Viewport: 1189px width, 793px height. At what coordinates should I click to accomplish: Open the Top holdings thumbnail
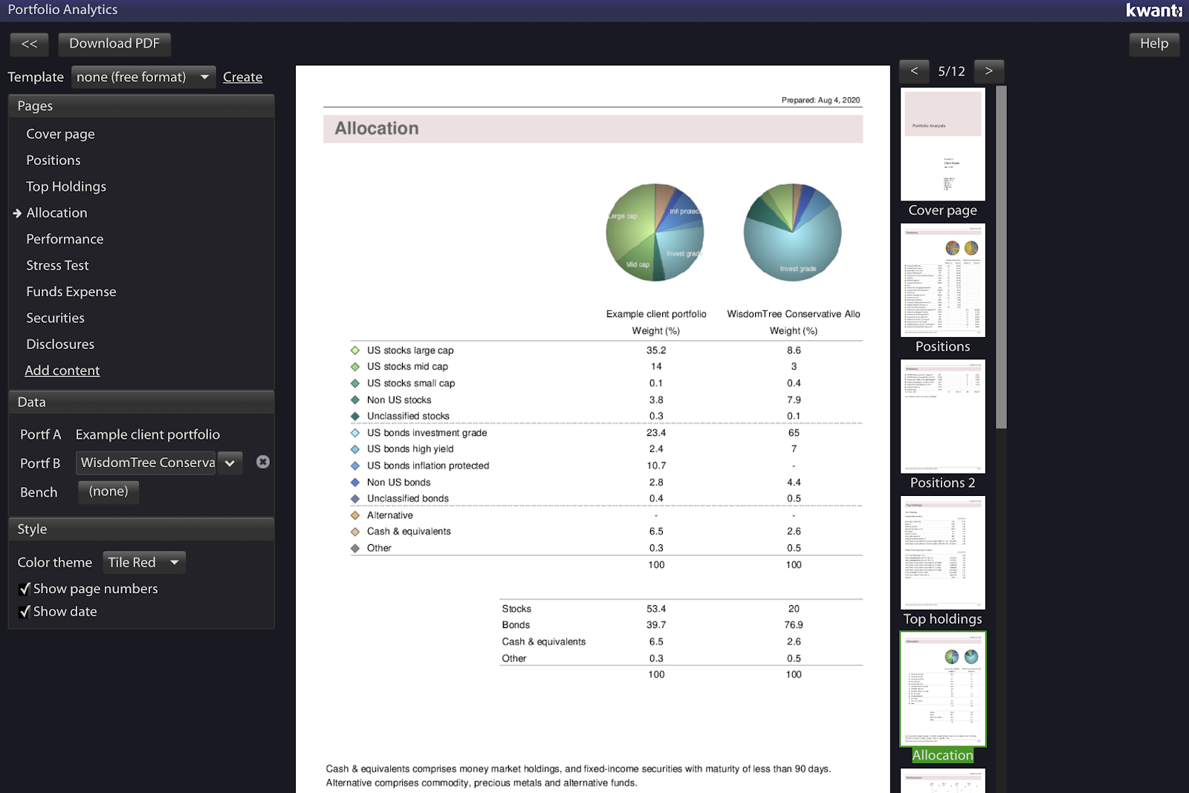click(943, 553)
